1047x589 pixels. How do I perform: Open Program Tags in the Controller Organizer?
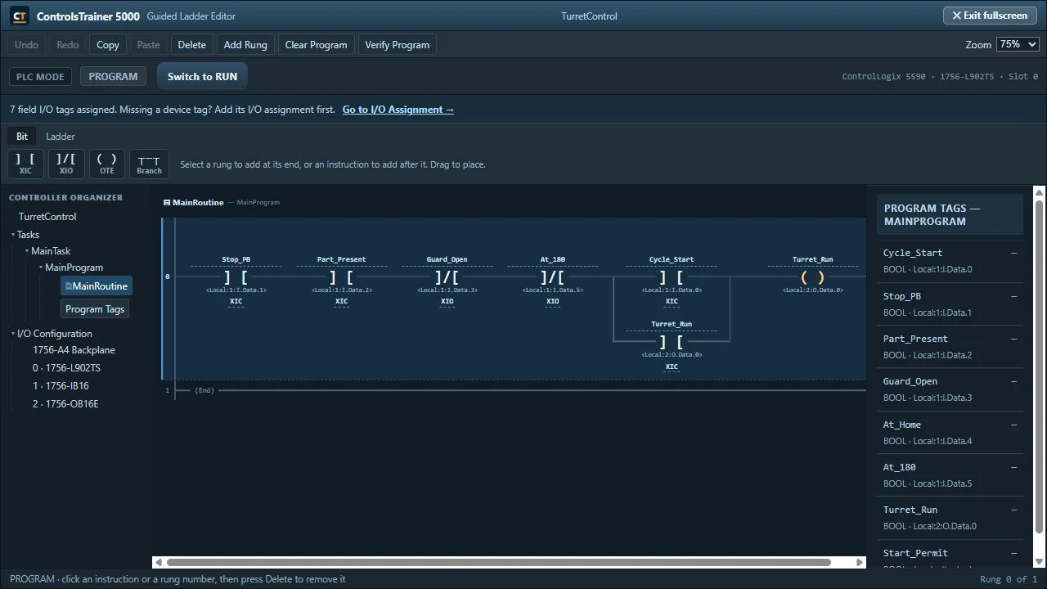(x=95, y=309)
